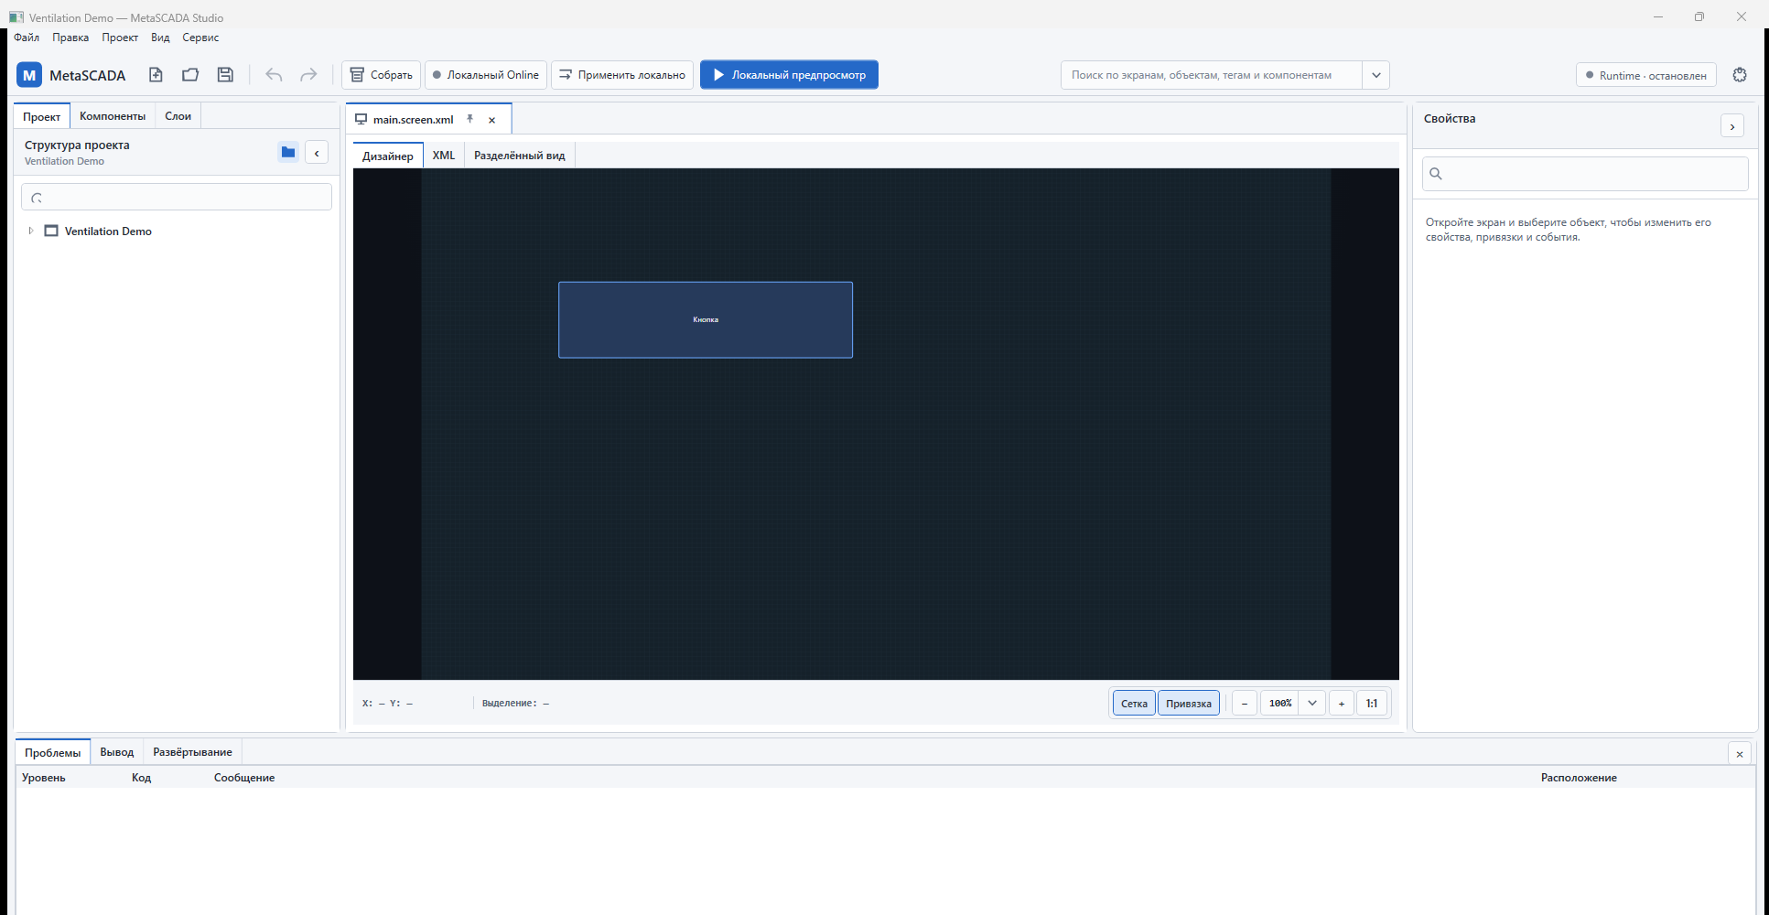Open the Правка menu
The height and width of the screenshot is (915, 1769).
coord(70,38)
